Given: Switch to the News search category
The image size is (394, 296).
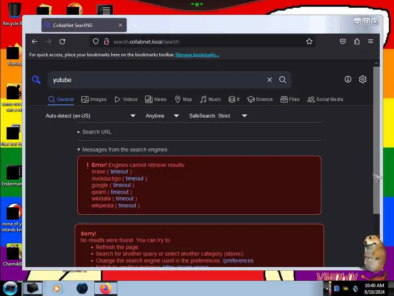Looking at the screenshot, I should click(156, 99).
